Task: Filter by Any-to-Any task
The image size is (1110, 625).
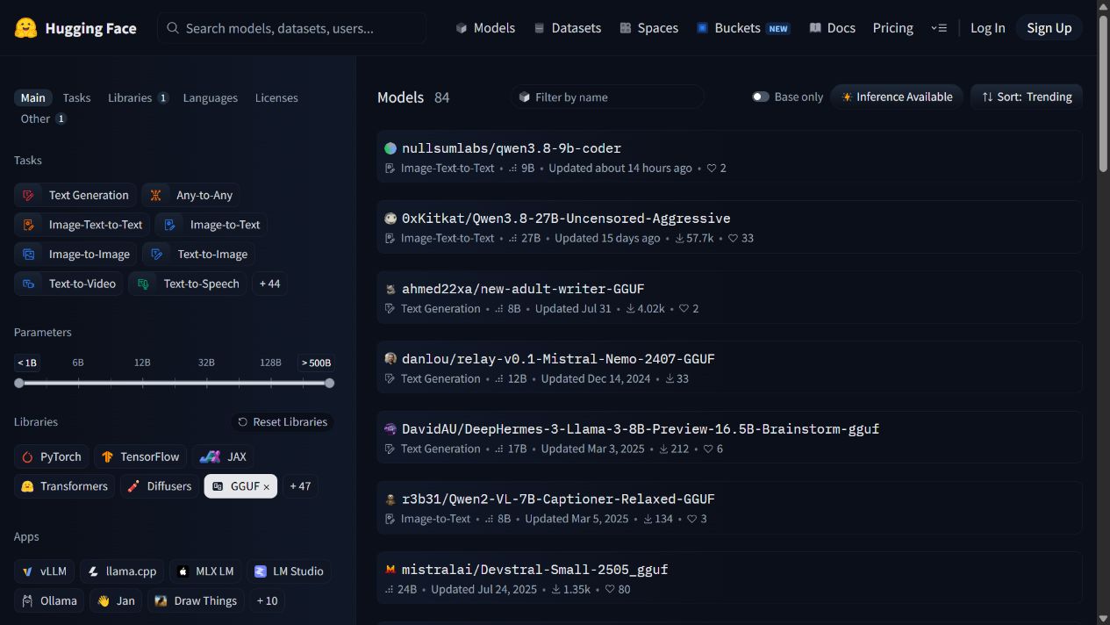Action: [x=190, y=195]
